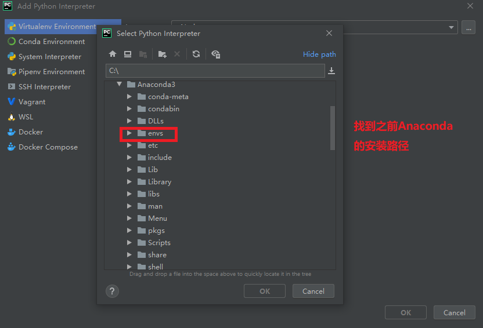
Task: Click the path input field showing C:\
Action: tap(215, 71)
